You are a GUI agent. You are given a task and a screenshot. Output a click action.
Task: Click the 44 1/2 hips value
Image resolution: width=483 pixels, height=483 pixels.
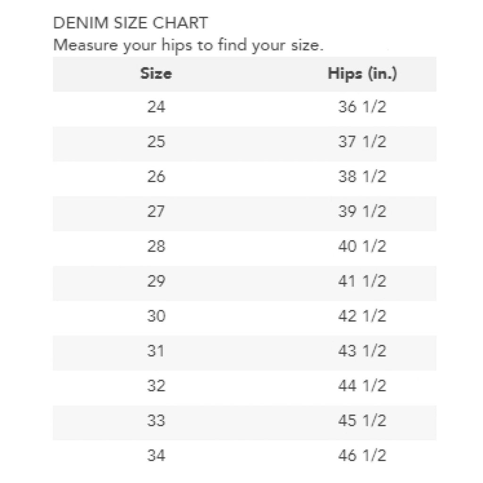362,386
